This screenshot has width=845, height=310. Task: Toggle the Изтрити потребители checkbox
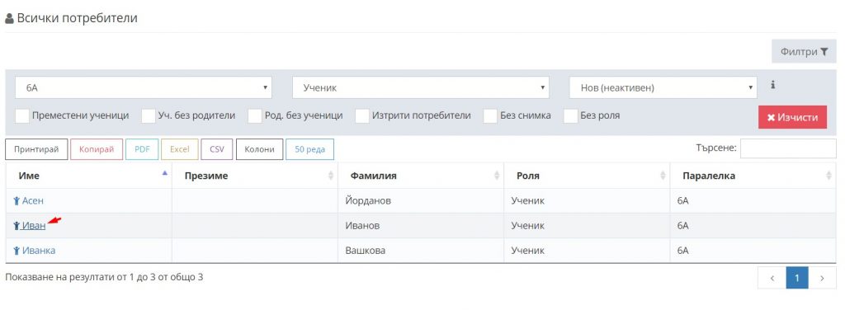tap(362, 115)
